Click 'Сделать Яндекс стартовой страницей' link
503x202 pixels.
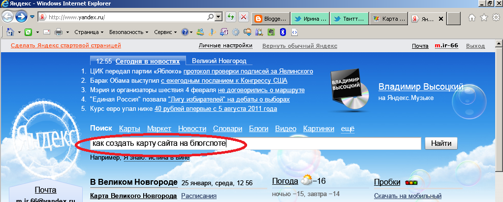66,46
